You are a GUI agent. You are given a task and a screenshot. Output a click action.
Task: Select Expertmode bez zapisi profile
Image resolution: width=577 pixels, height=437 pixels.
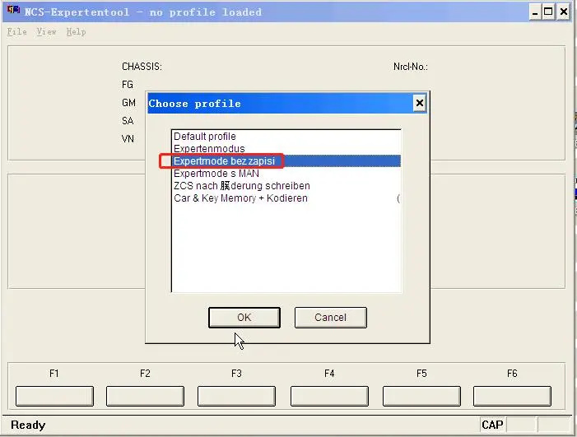pos(286,161)
